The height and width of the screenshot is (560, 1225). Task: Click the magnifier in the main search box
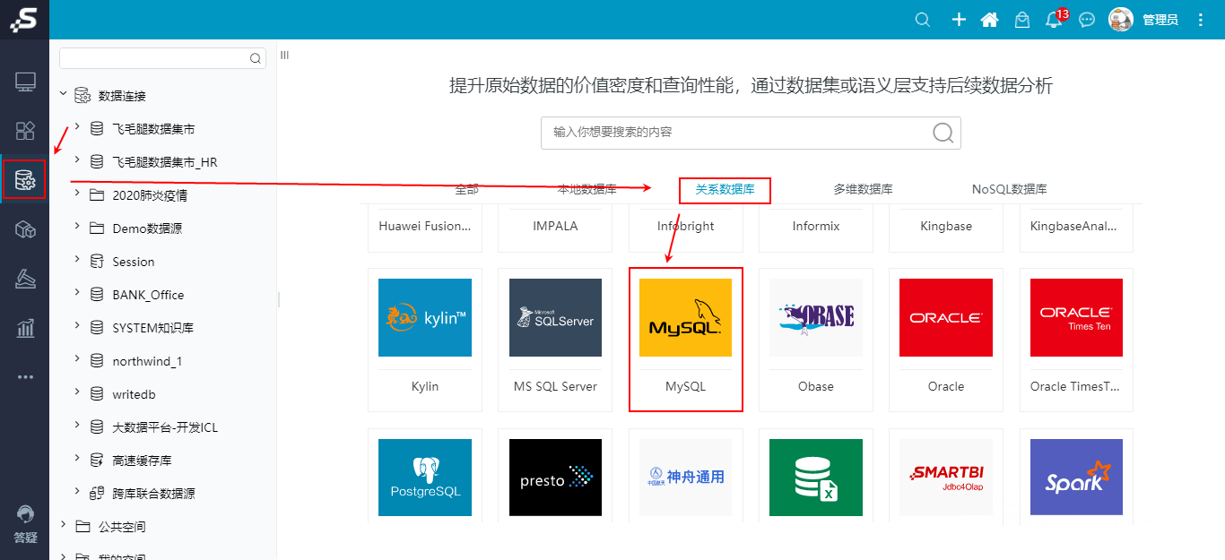click(943, 133)
